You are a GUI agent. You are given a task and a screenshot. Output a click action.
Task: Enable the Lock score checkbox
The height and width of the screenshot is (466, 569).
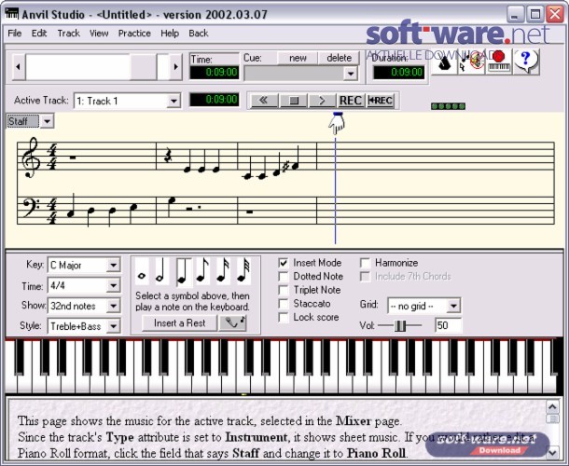pos(284,317)
